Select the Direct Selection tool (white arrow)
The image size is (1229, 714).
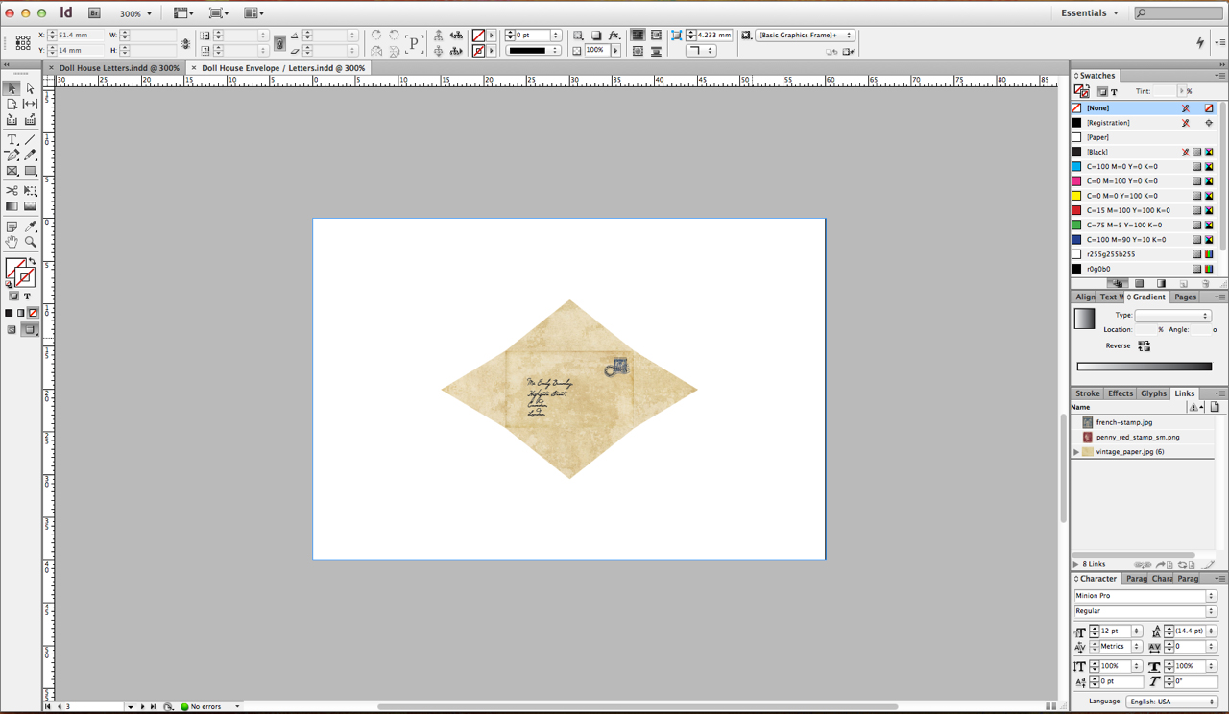pos(30,88)
